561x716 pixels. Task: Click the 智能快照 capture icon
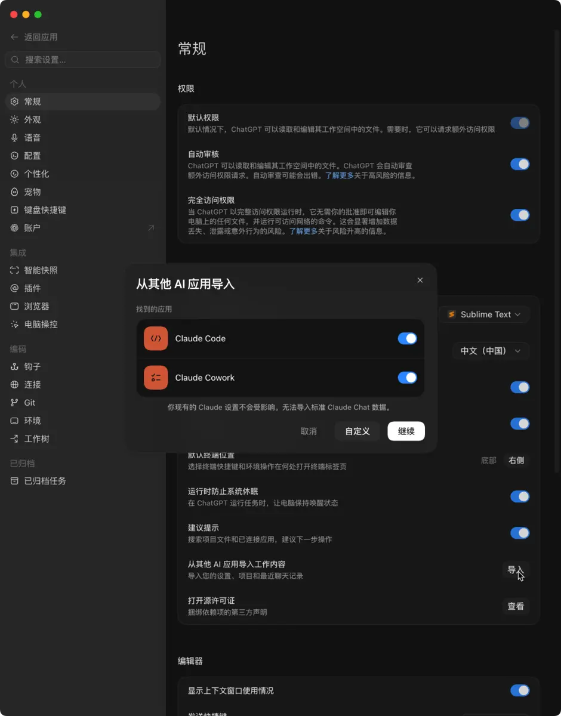(x=14, y=270)
